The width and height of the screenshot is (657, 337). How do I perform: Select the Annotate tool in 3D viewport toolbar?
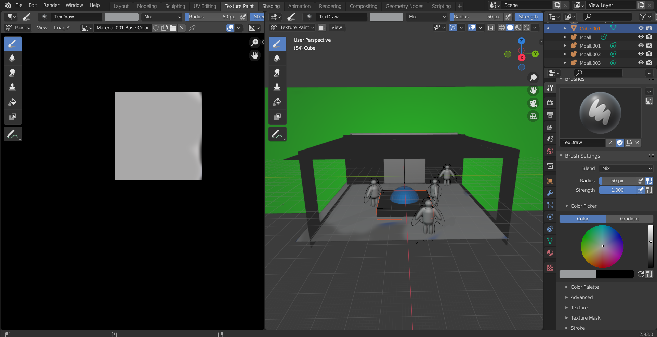pos(277,134)
